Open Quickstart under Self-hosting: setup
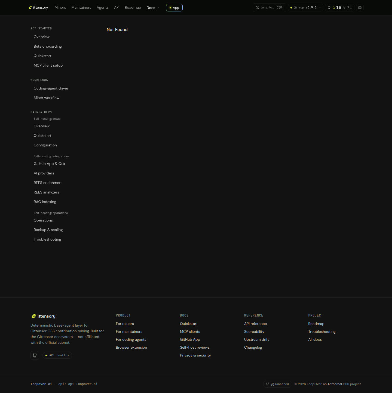This screenshot has height=393, width=392. point(42,136)
